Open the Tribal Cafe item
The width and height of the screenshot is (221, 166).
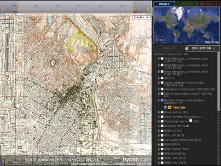coord(179,107)
